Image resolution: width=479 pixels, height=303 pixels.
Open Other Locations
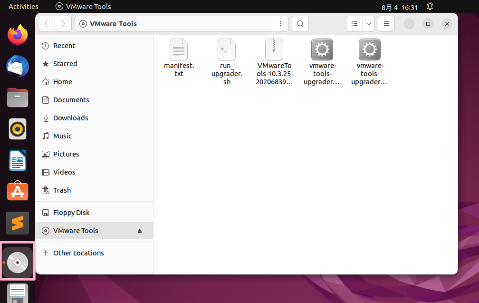tap(78, 253)
